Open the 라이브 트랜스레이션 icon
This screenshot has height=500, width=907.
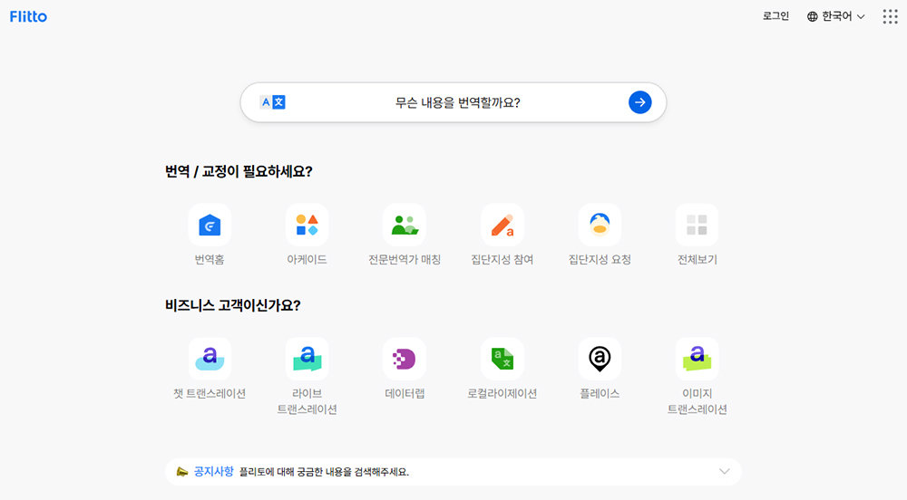tap(307, 359)
